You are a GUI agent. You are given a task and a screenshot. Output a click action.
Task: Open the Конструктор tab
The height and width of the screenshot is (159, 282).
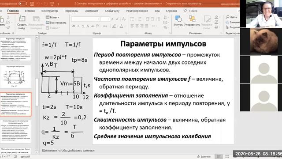[49, 11]
